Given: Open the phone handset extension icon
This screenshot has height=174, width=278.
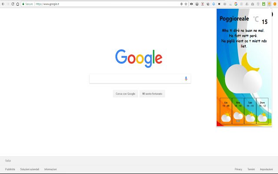Looking at the screenshot, I should pyautogui.click(x=208, y=4).
